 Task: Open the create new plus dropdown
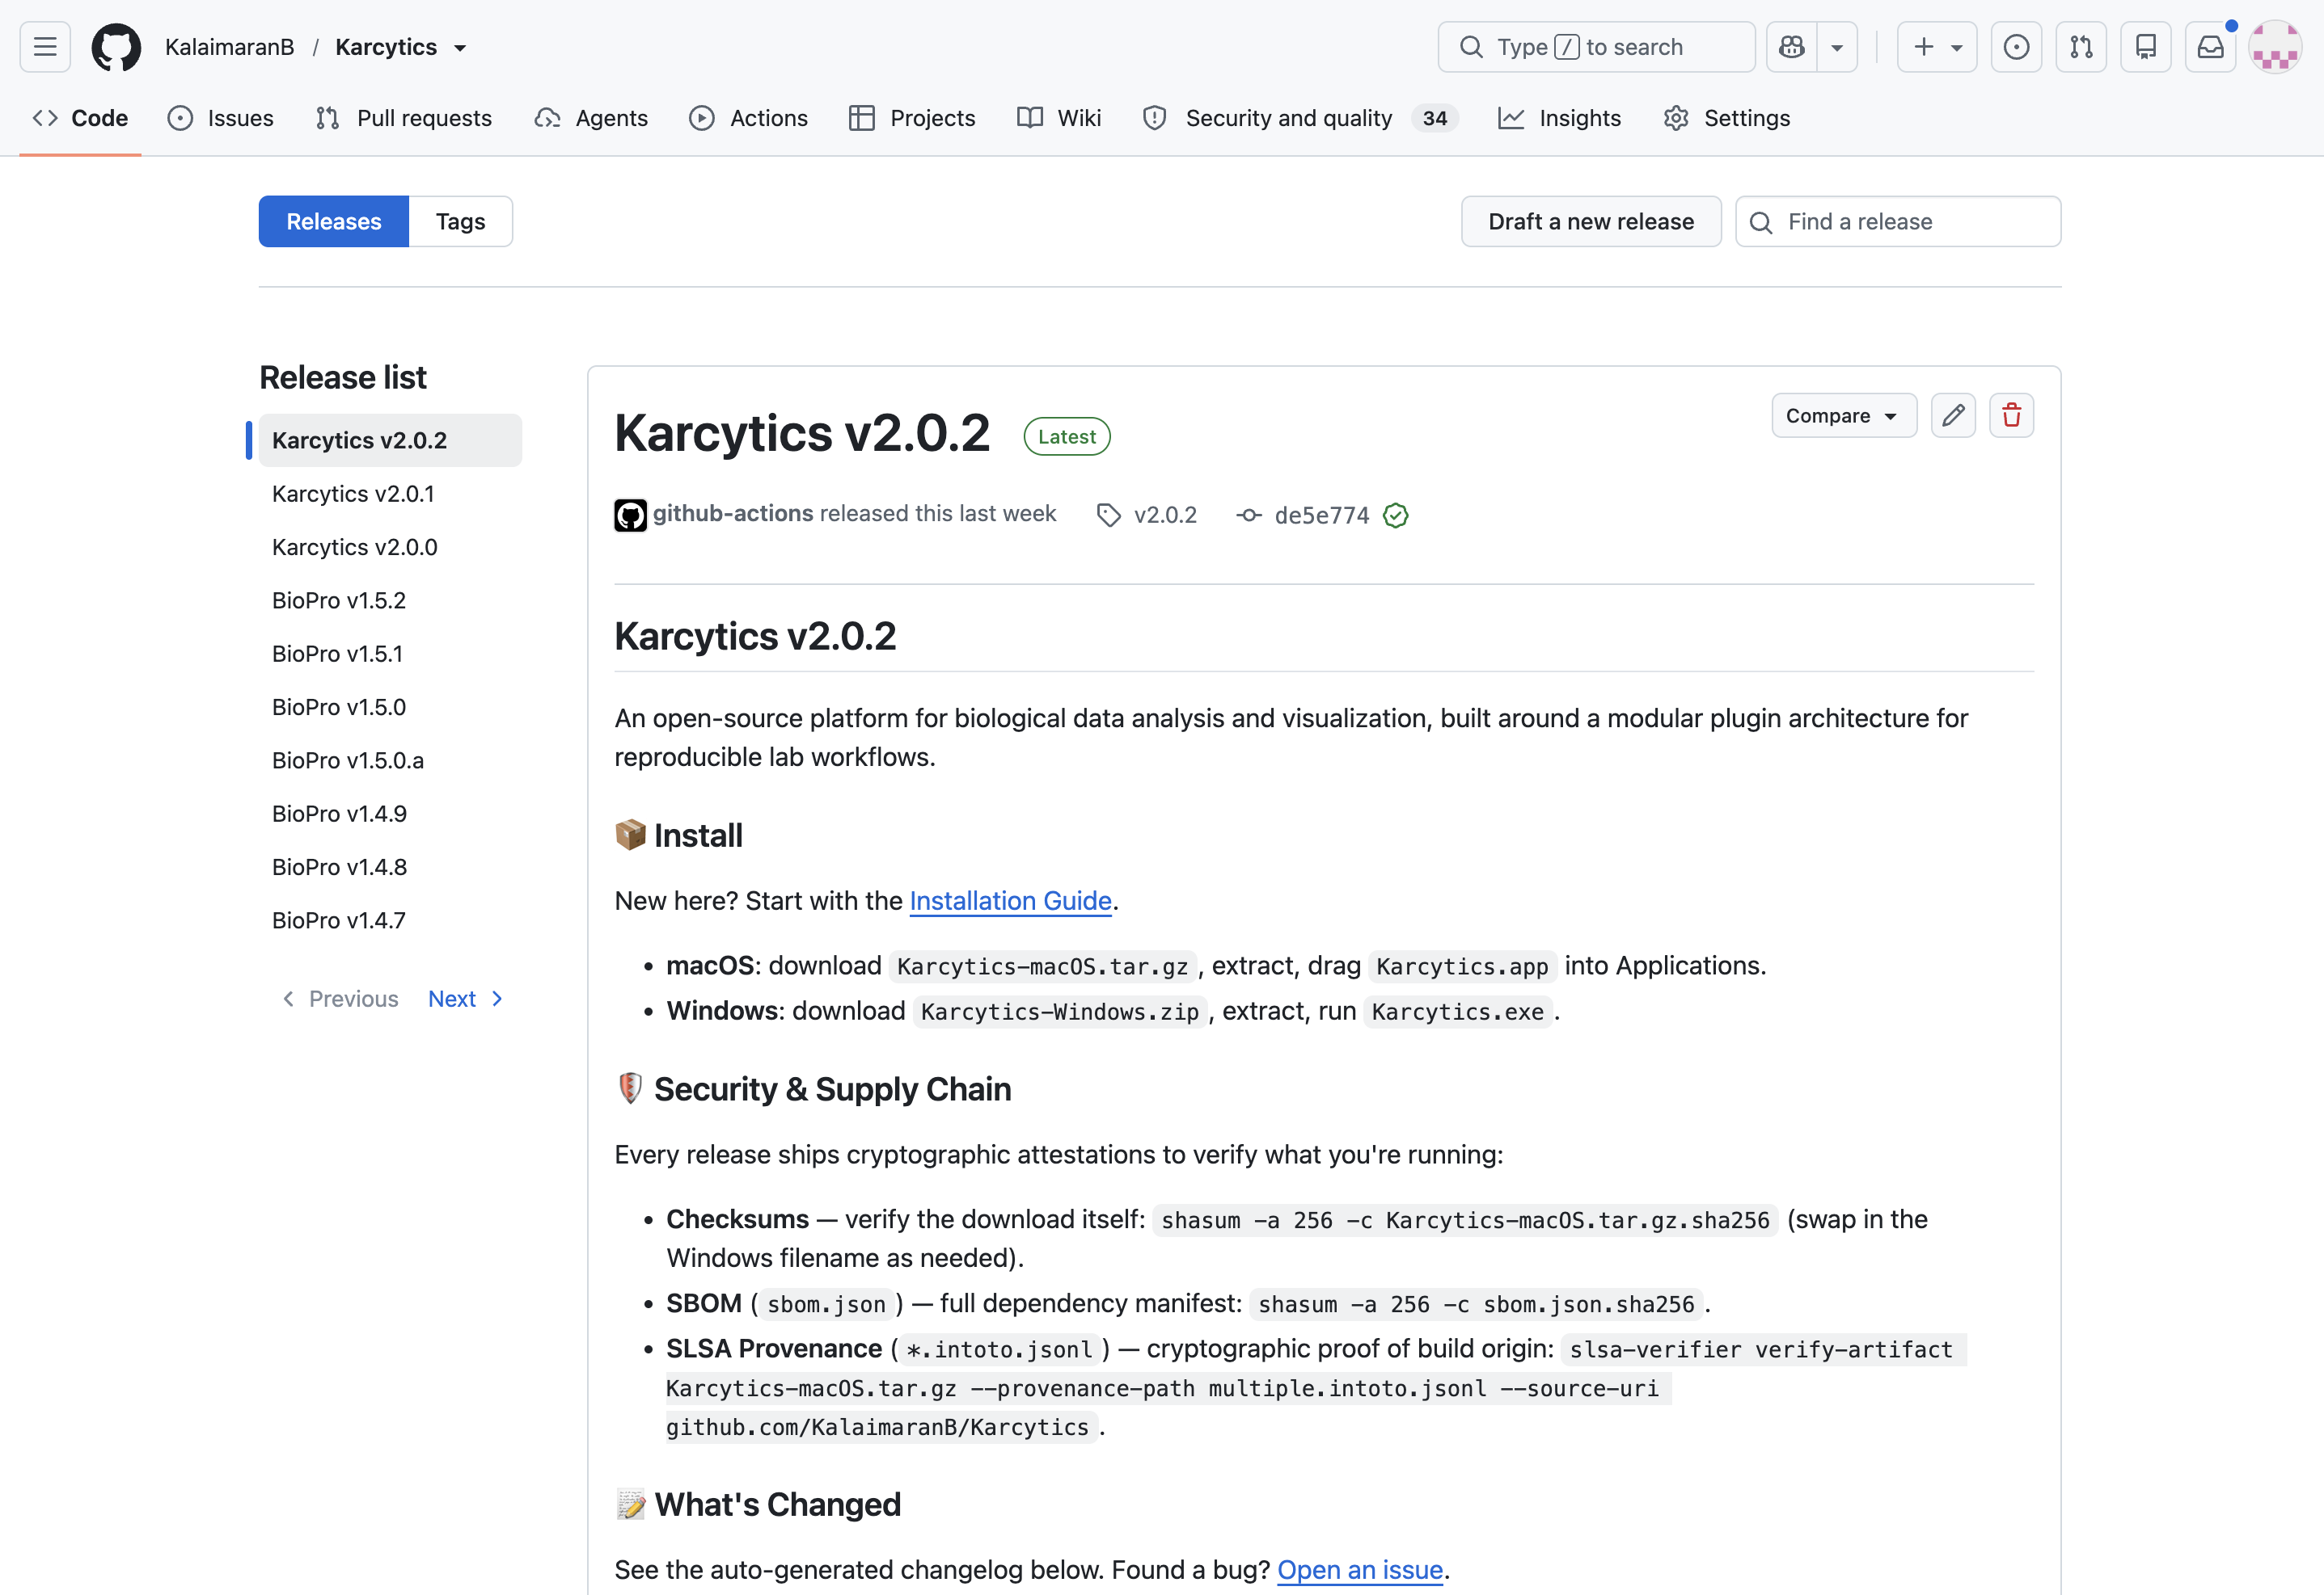[x=1937, y=47]
